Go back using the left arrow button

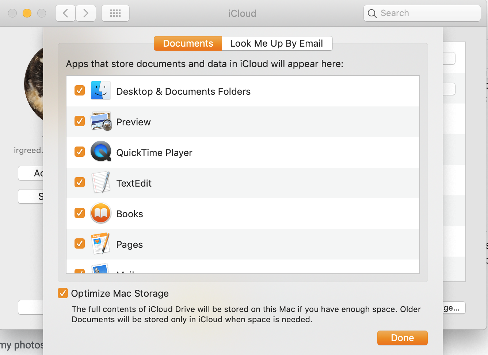coord(65,13)
